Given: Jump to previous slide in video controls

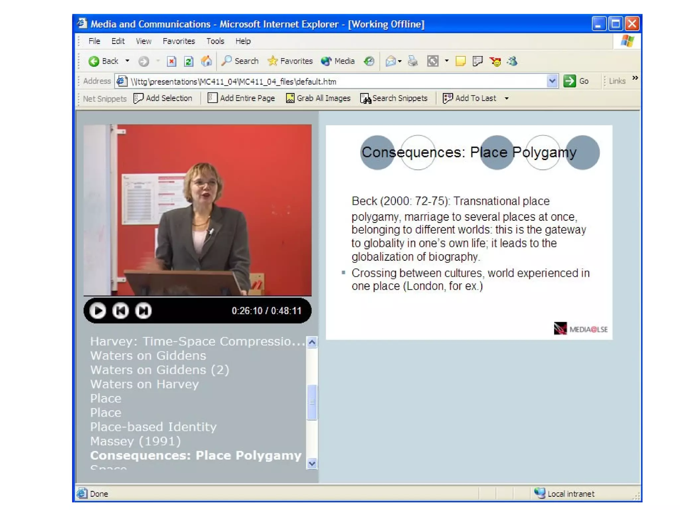Looking at the screenshot, I should [120, 310].
